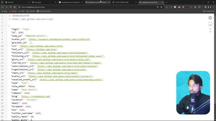Open the Full Stack web Dev GitHub bookmark

coord(44,11)
